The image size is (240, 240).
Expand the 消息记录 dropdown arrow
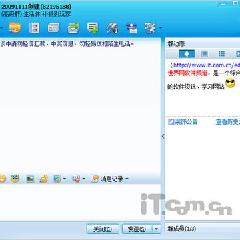tap(127, 179)
